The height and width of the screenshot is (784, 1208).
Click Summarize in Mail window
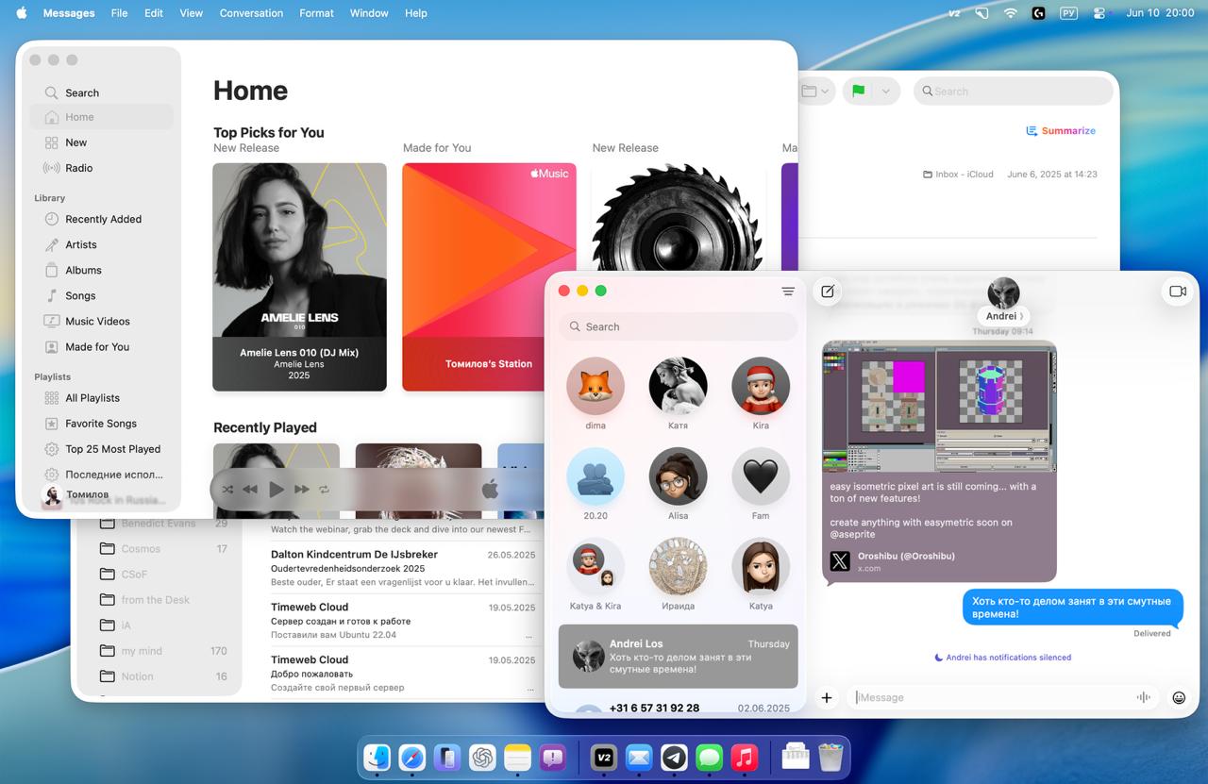pyautogui.click(x=1061, y=131)
